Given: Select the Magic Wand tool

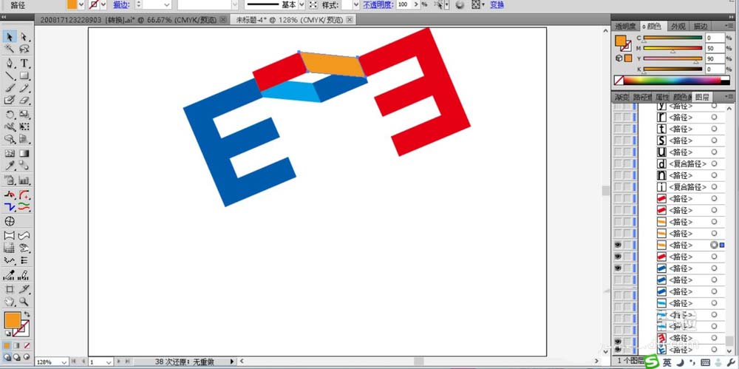Looking at the screenshot, I should tap(10, 49).
